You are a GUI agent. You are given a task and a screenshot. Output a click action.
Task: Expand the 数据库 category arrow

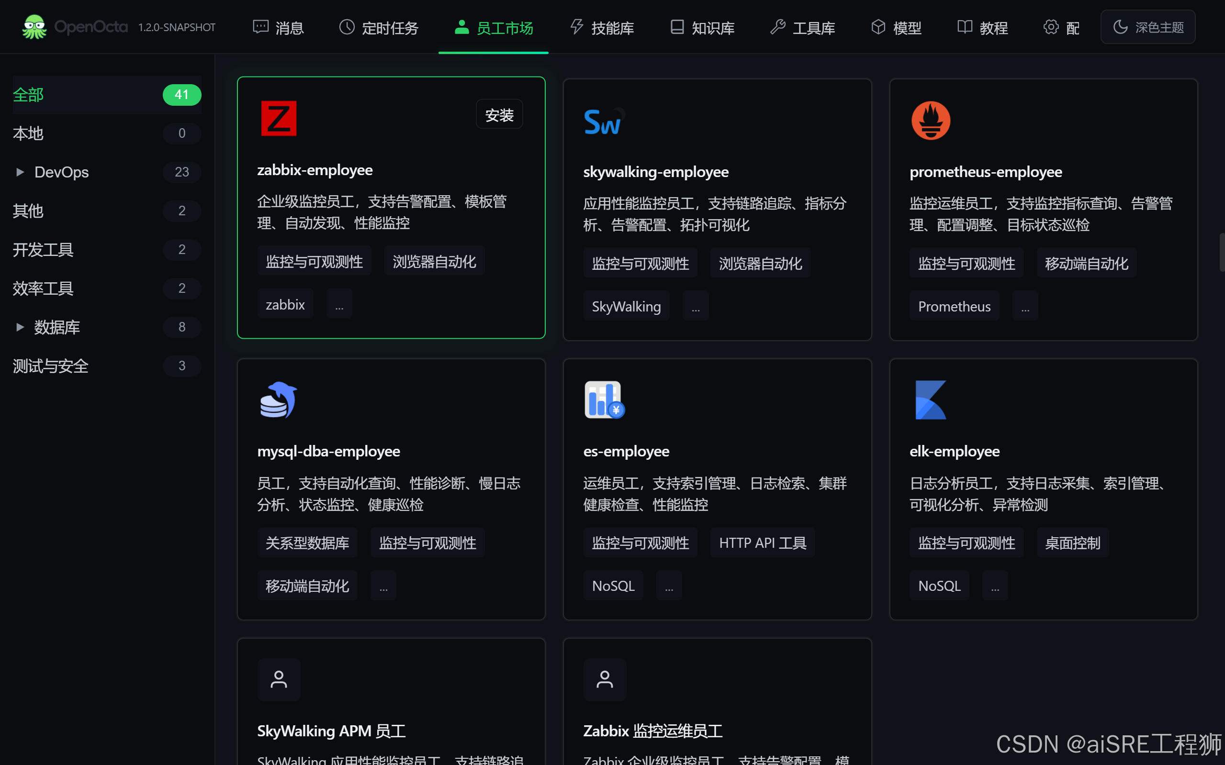(20, 327)
